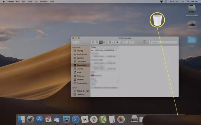Open Photos app in the Dock
The width and height of the screenshot is (201, 125).
coord(121,119)
